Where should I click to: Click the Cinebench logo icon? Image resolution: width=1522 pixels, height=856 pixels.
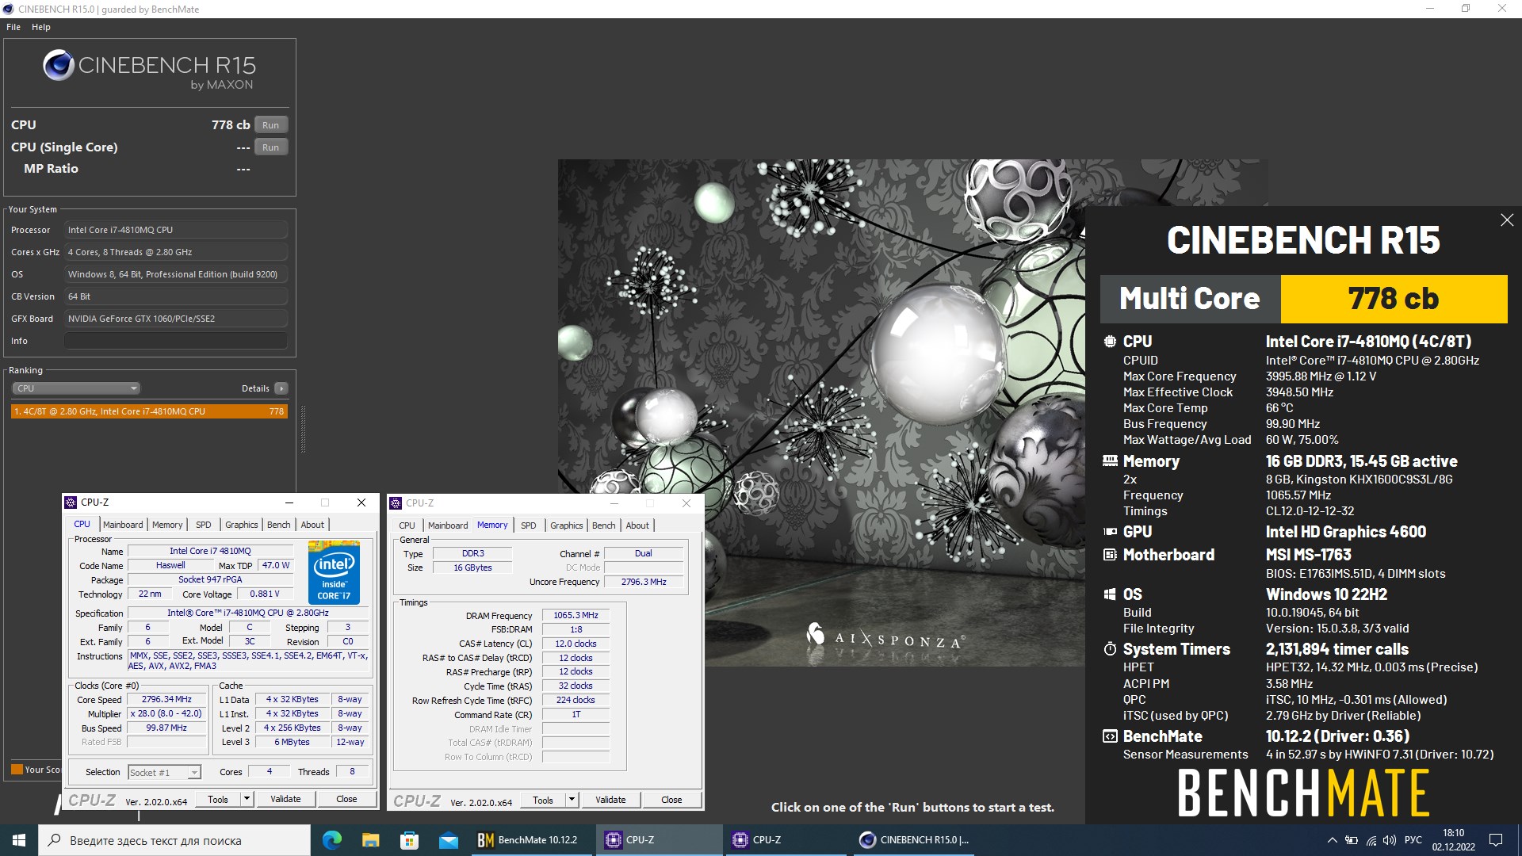click(x=59, y=66)
